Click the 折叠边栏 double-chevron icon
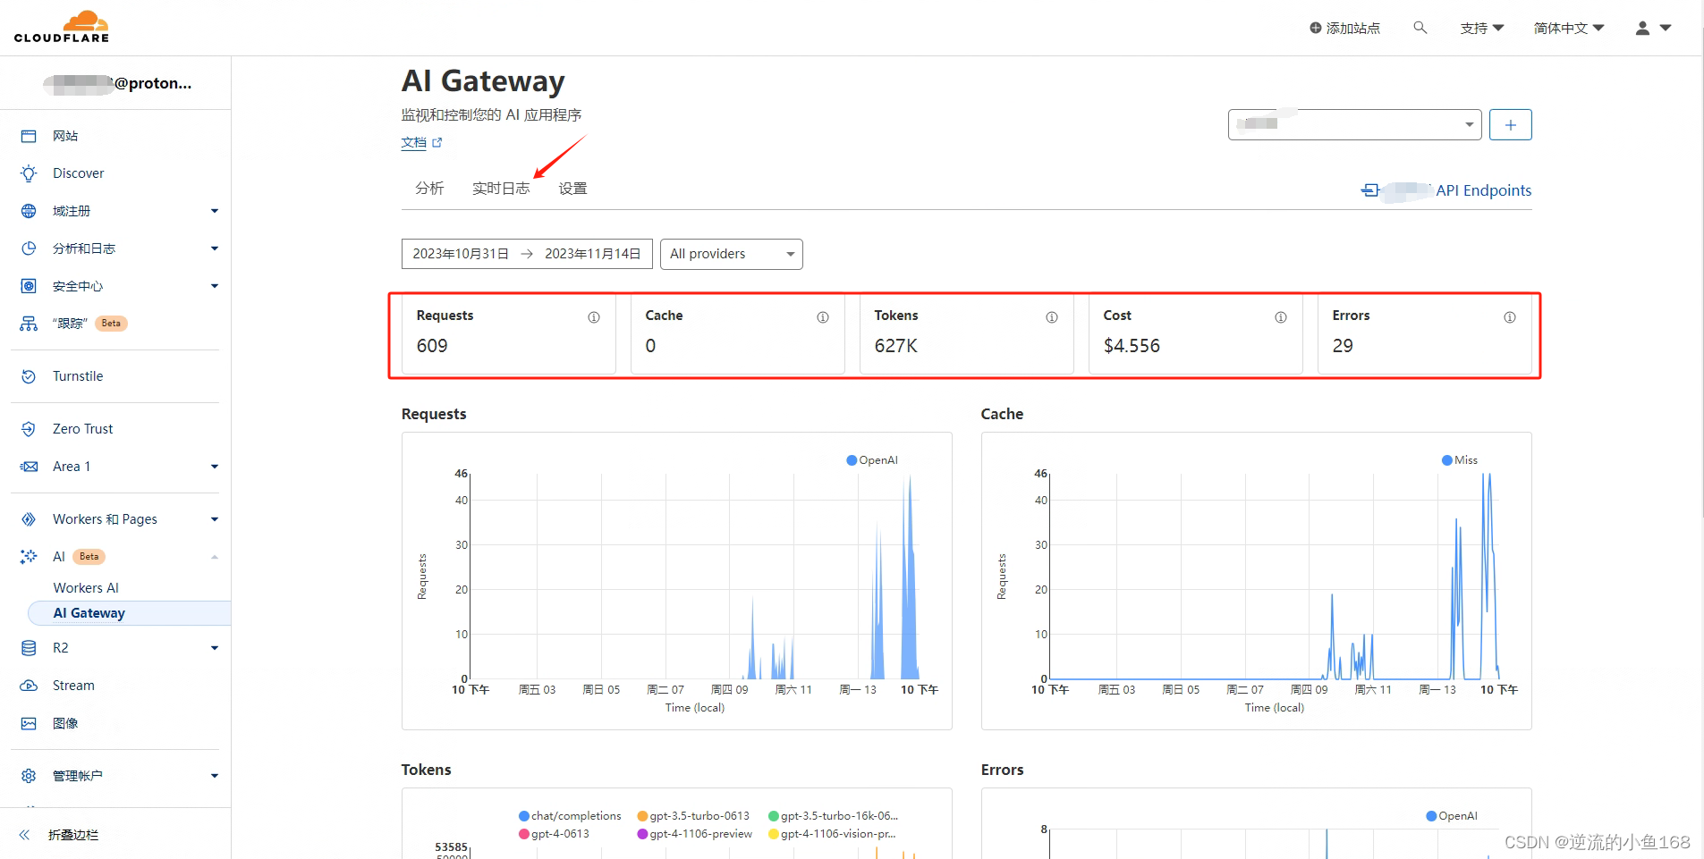 pos(24,835)
